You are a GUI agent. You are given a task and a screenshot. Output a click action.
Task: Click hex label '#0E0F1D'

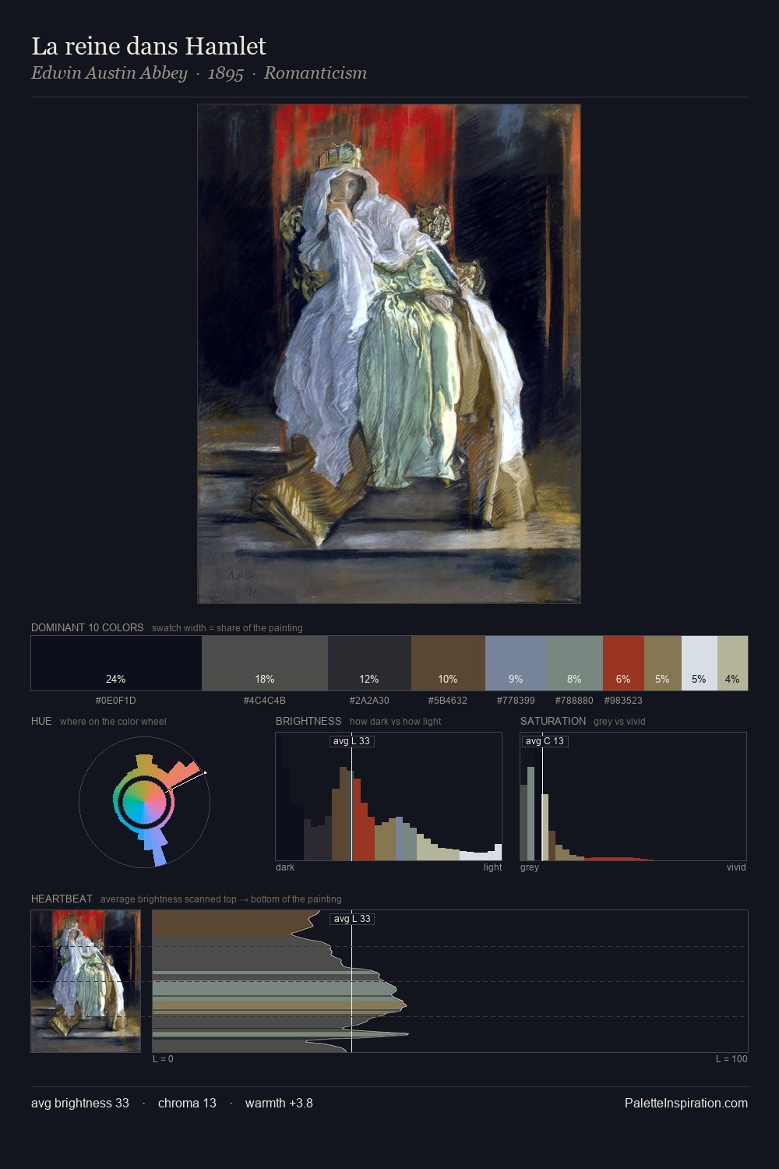point(116,701)
